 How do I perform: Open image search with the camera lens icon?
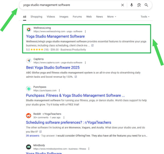(x=139, y=5)
